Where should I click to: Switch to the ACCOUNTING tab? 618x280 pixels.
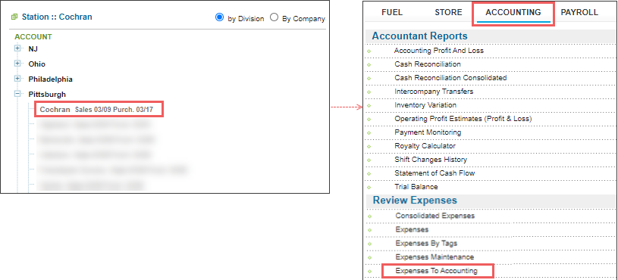[513, 12]
